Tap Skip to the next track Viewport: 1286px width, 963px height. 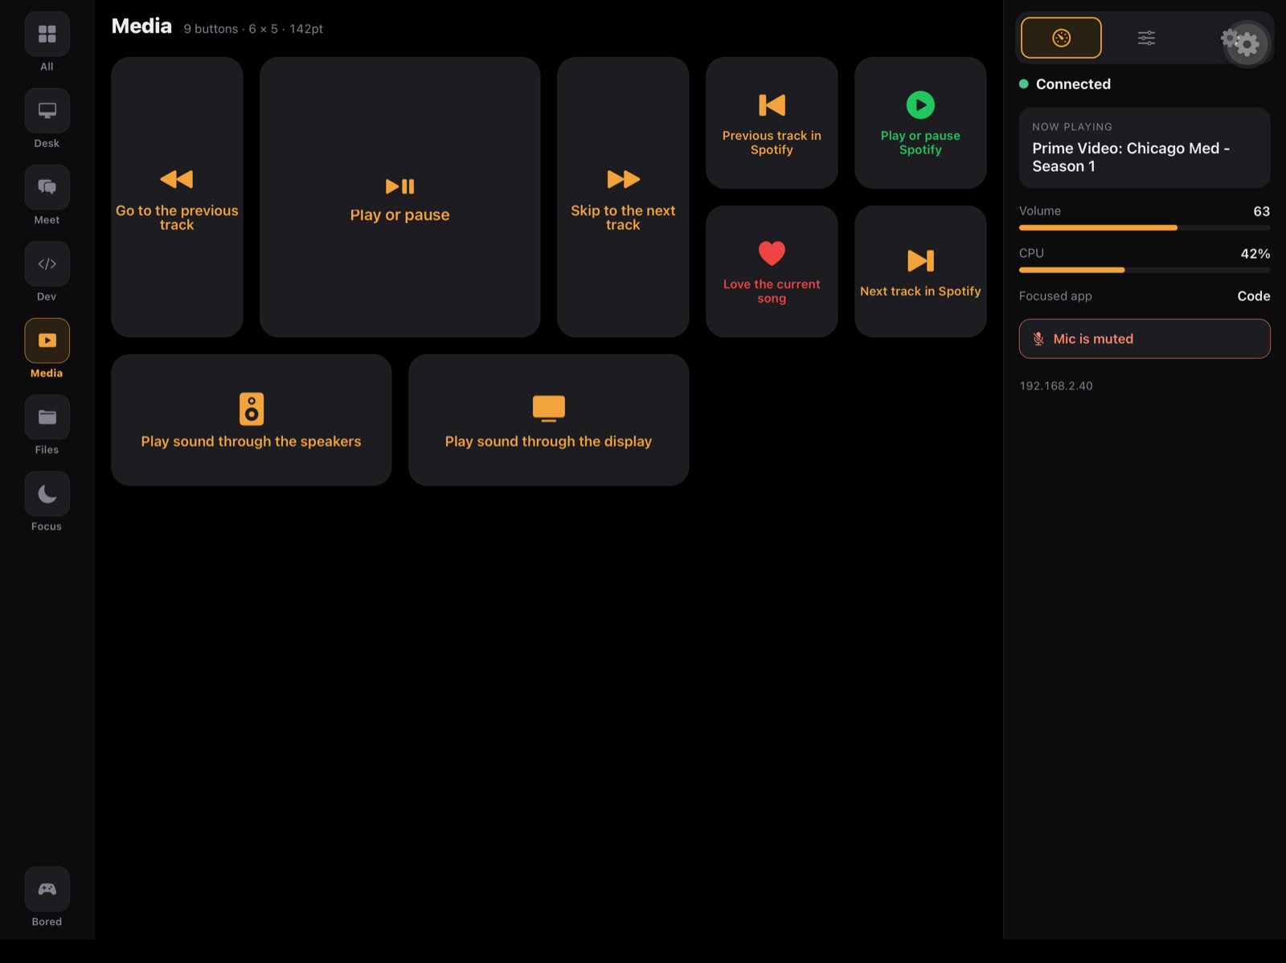pos(623,197)
